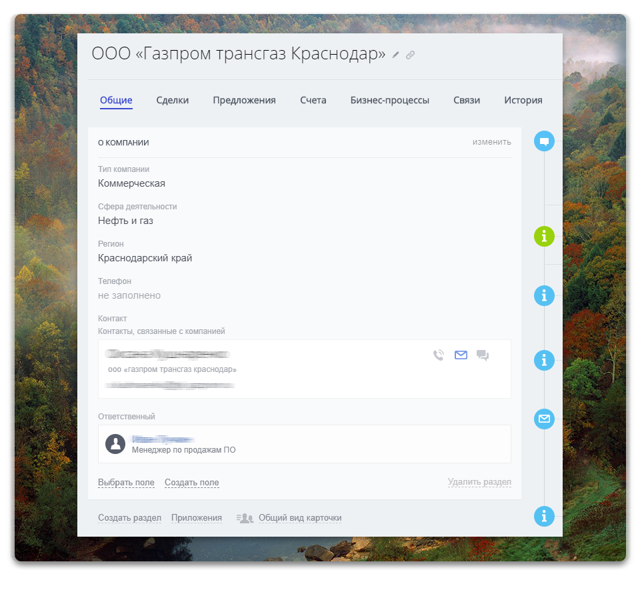Screen dimensions: 640x600
Task: Click the Нефть и газ value
Action: (x=126, y=221)
